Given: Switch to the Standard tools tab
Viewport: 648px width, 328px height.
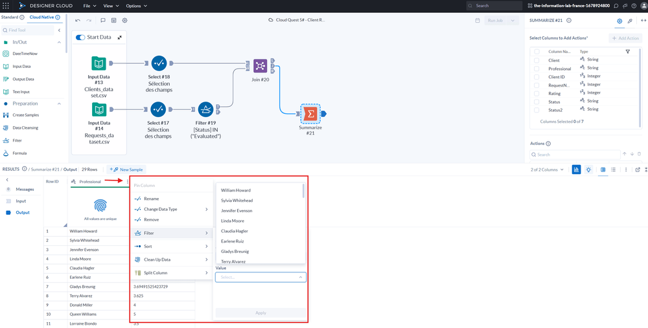Looking at the screenshot, I should click(x=10, y=17).
